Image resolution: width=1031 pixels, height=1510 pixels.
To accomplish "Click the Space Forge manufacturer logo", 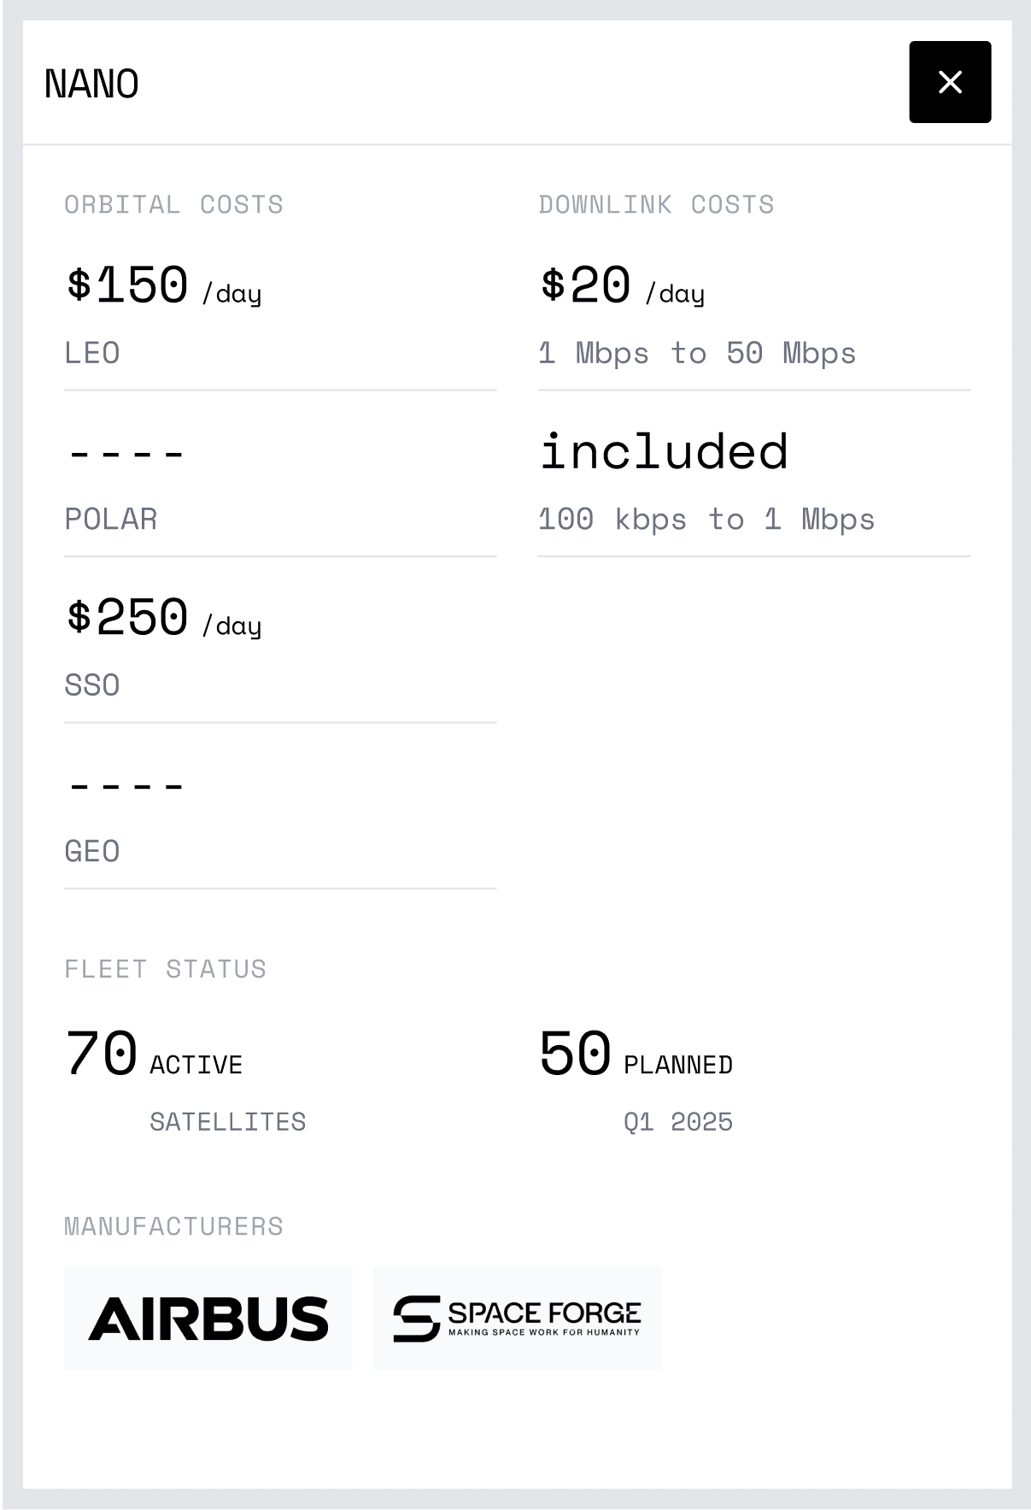I will coord(518,1318).
